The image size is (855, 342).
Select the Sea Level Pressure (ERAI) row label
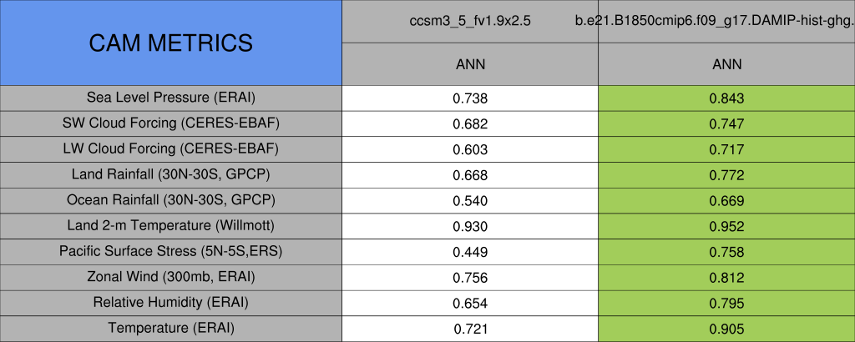coord(170,98)
